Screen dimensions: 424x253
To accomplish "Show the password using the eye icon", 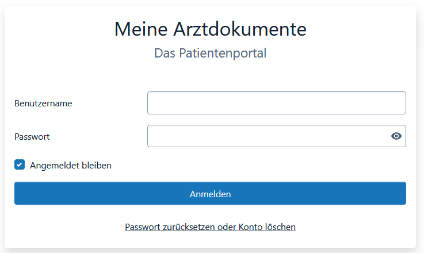I will click(x=396, y=136).
